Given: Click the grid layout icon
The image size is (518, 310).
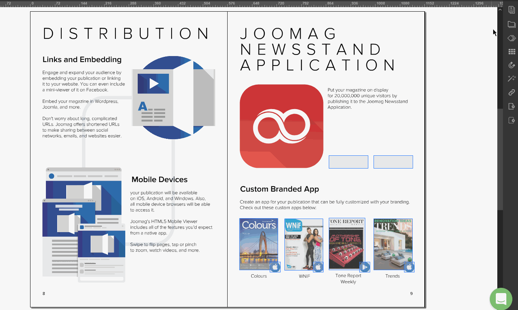Looking at the screenshot, I should (x=511, y=52).
